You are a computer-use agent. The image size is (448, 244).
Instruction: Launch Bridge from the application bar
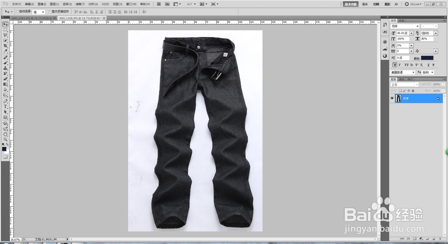pyautogui.click(x=159, y=4)
